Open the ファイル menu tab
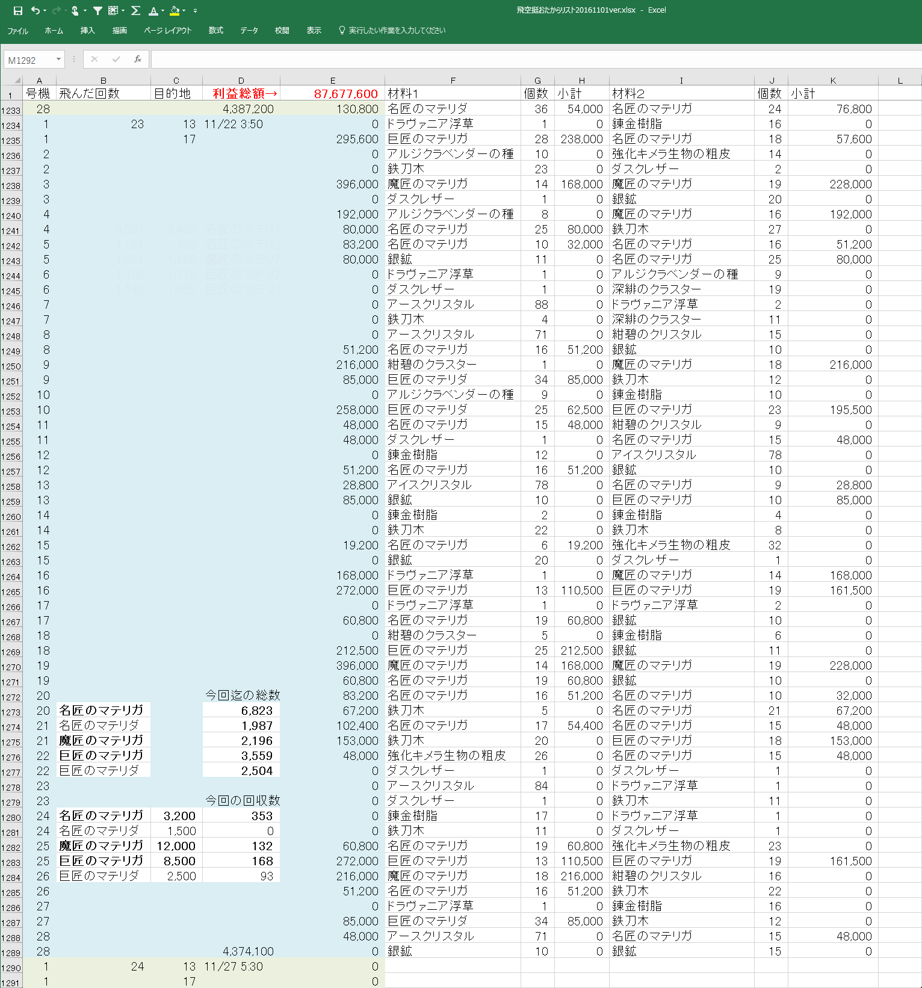This screenshot has height=988, width=922. [x=17, y=31]
